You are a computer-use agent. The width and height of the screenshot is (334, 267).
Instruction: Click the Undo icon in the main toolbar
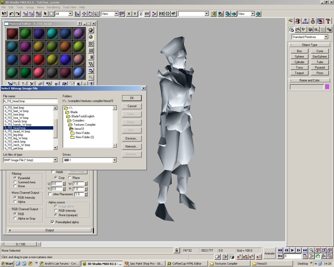(11, 14)
